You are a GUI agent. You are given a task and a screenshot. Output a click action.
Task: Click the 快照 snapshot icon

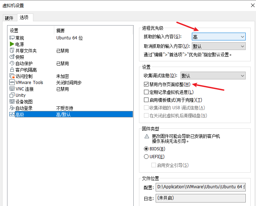(12, 57)
